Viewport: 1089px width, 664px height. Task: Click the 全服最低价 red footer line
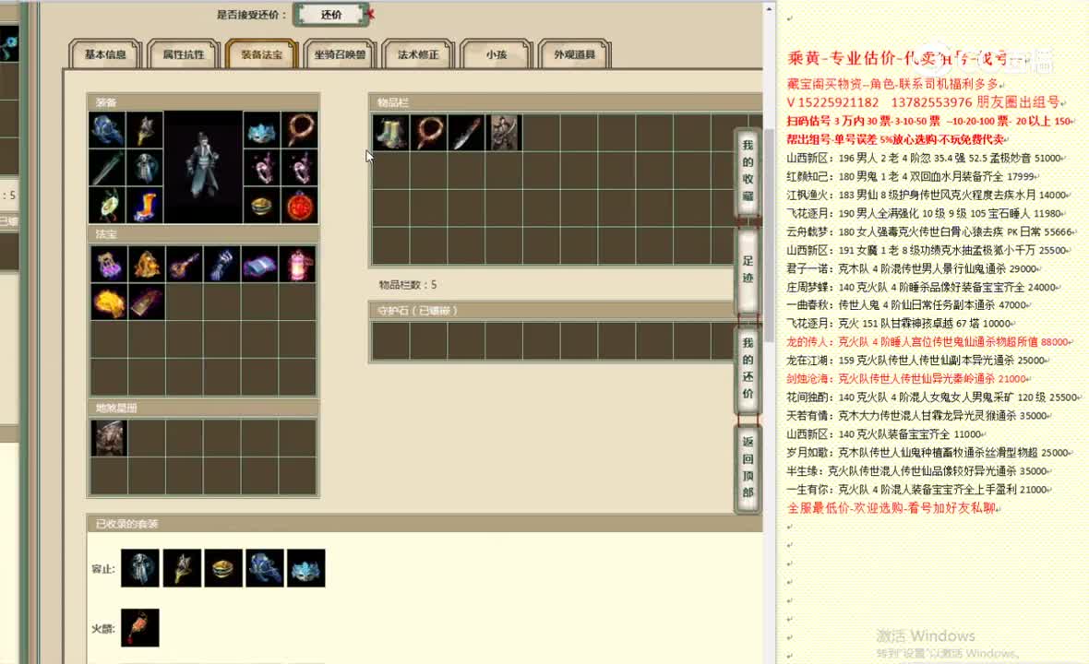coord(893,508)
